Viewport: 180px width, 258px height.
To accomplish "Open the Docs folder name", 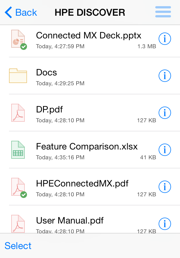I will [46, 72].
